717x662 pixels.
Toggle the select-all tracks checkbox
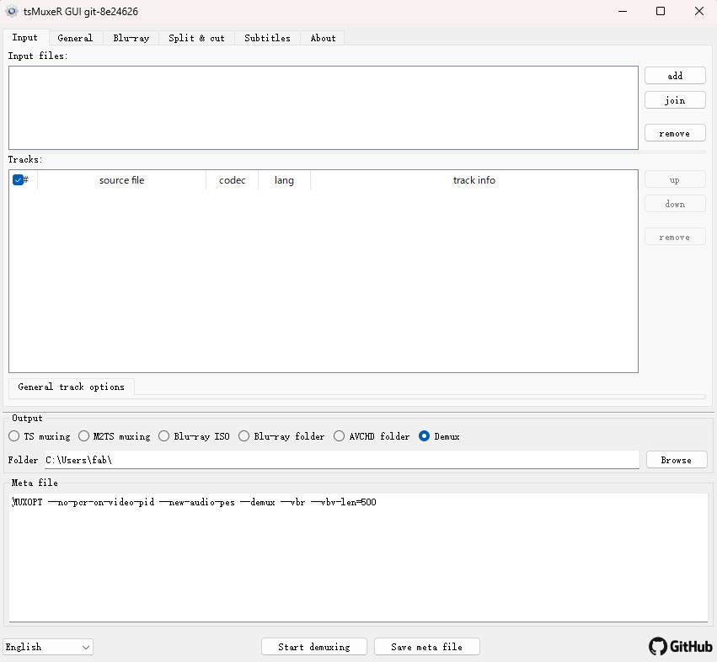[x=18, y=180]
